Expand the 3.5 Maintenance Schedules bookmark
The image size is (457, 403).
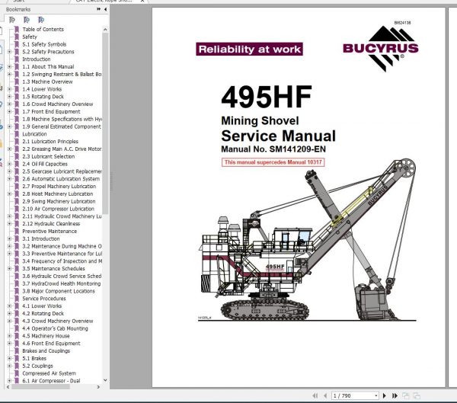point(9,269)
